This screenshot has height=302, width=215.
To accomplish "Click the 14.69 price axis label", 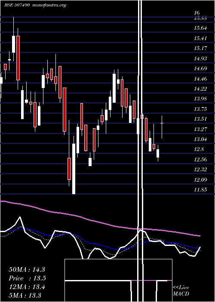I will 200,69.
